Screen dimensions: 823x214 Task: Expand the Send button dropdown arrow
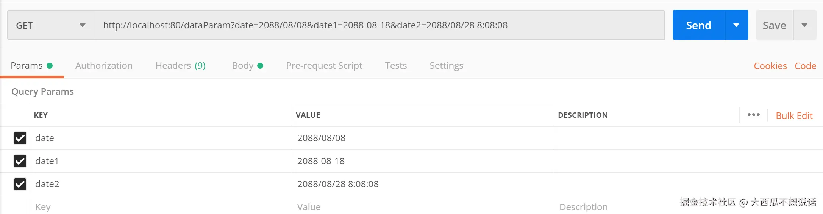tap(736, 25)
